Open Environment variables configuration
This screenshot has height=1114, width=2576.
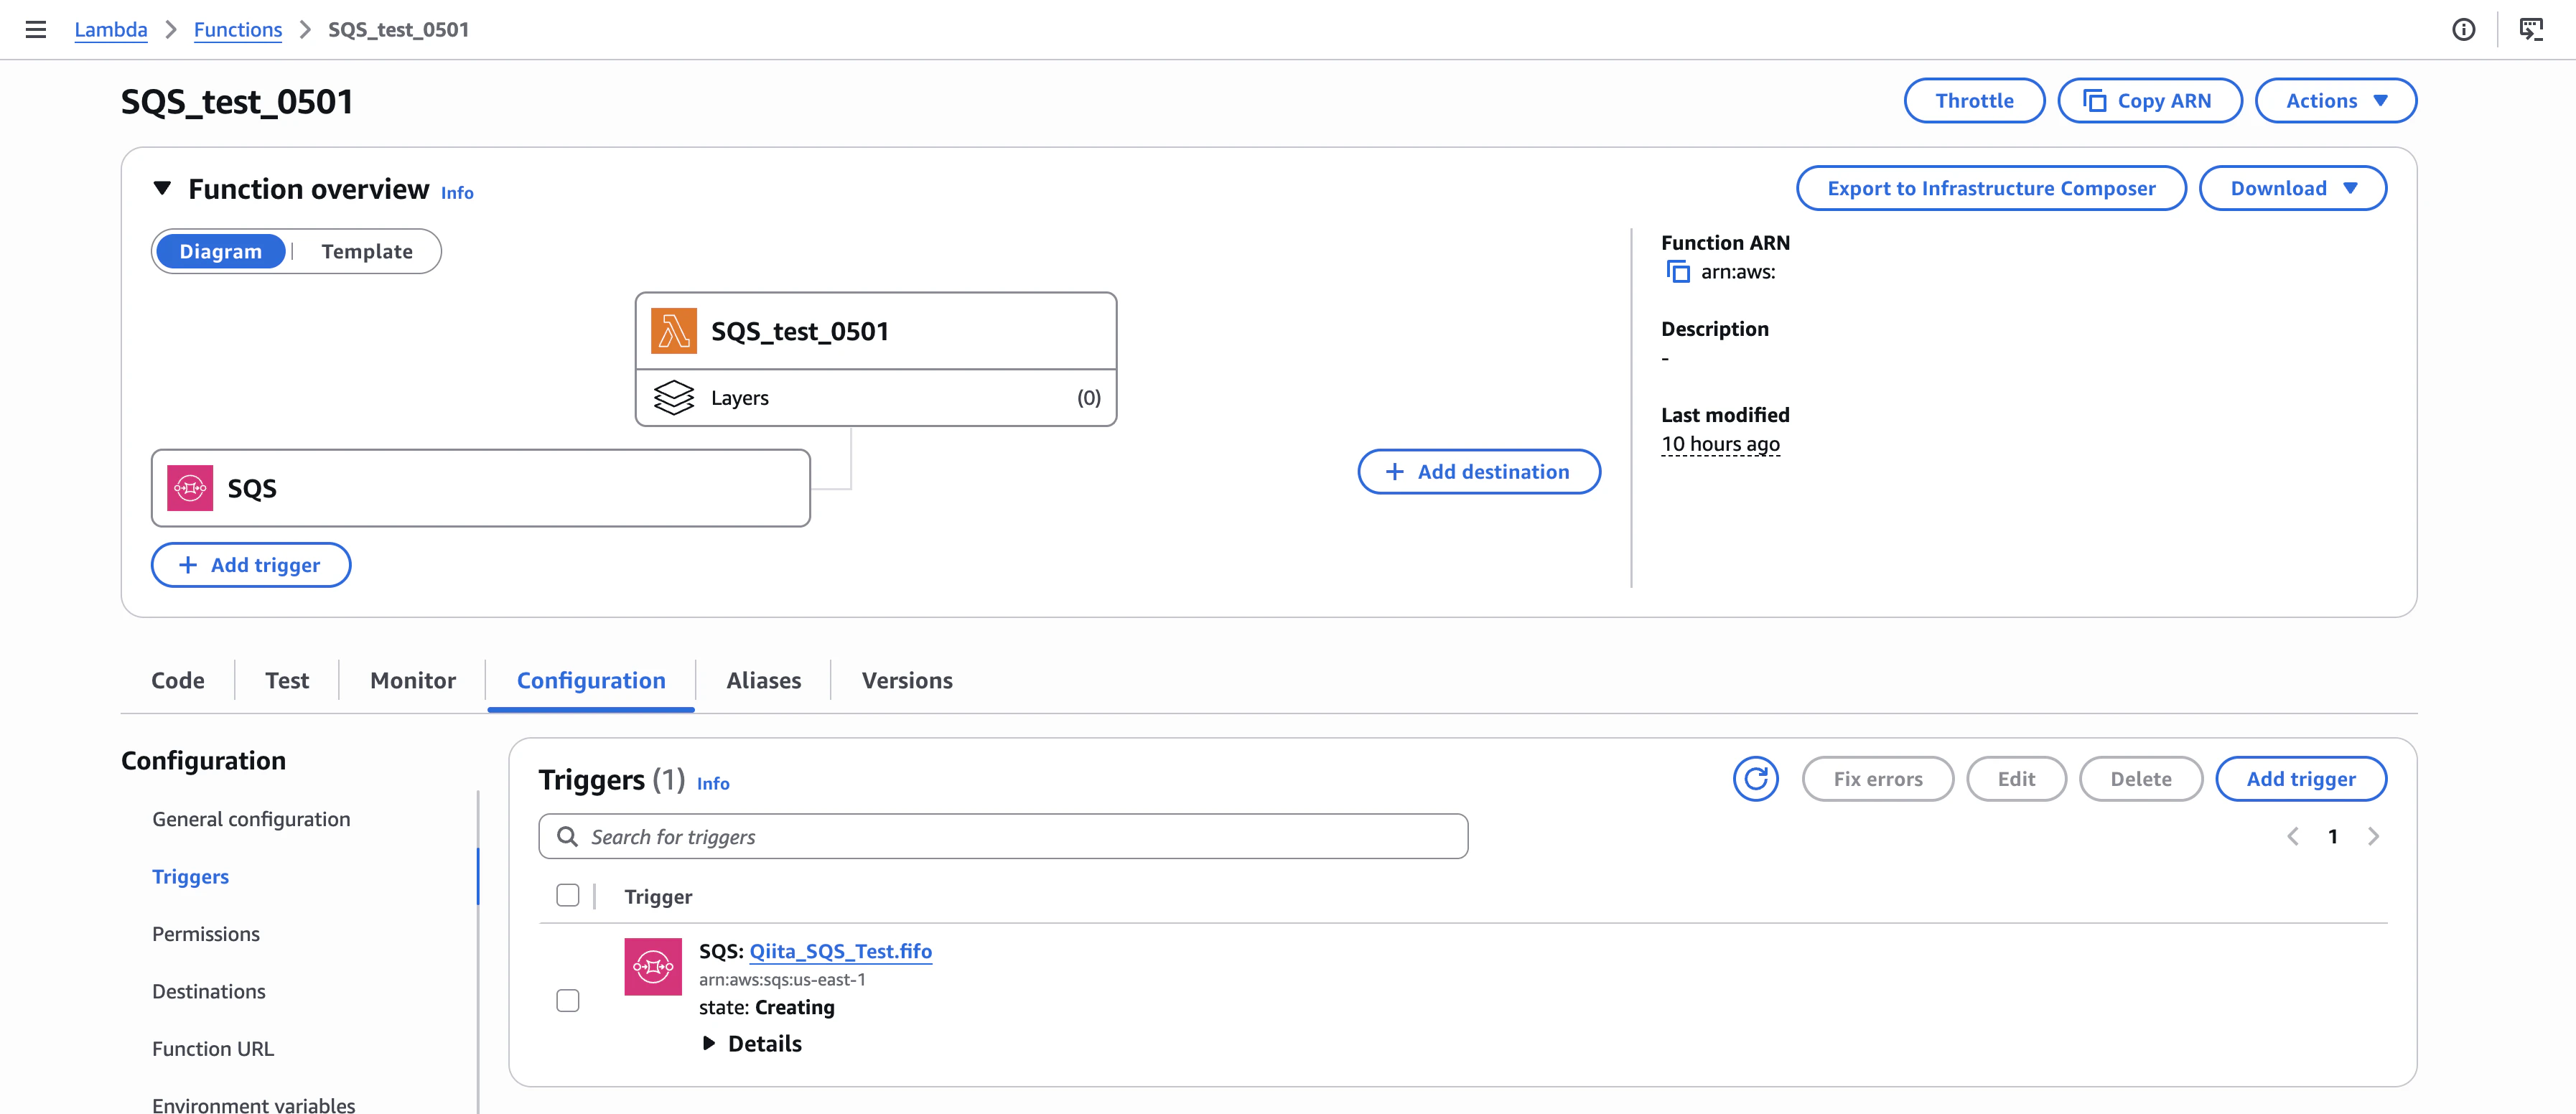tap(254, 1104)
